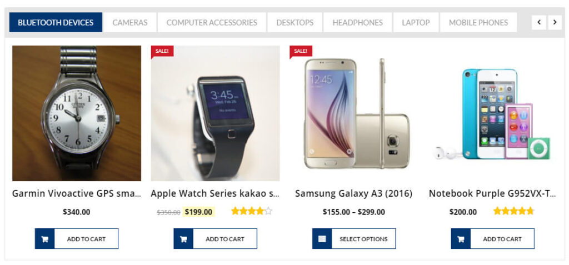Viewport: 569px width, 265px height.
Task: Switch to the Laptop tab
Action: point(416,23)
